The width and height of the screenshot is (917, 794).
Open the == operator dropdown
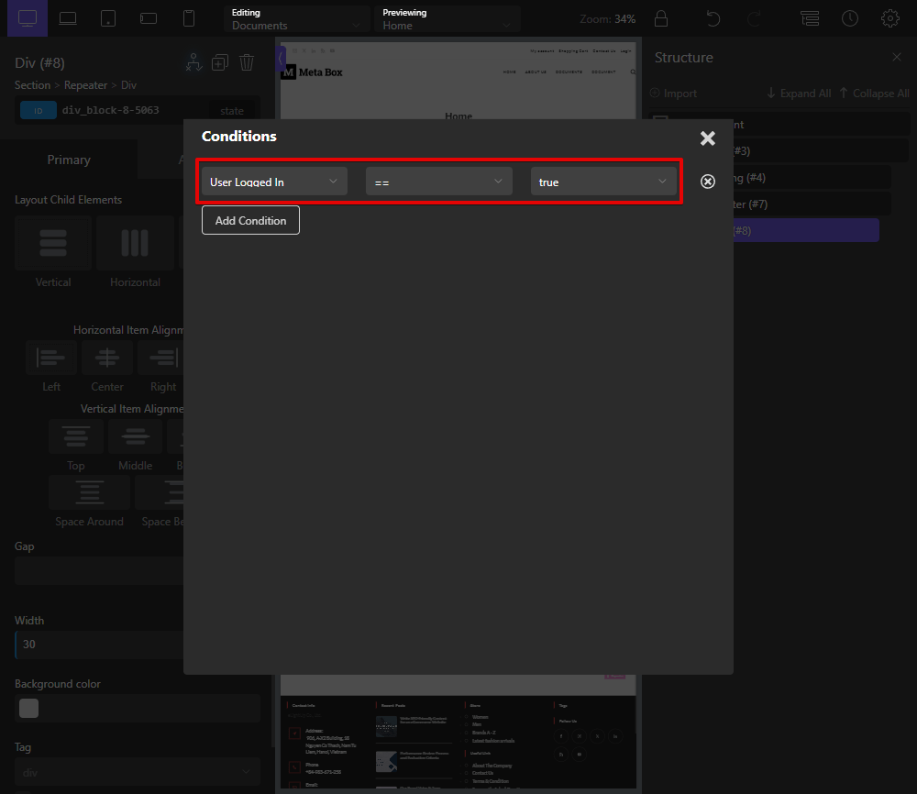[x=438, y=181]
